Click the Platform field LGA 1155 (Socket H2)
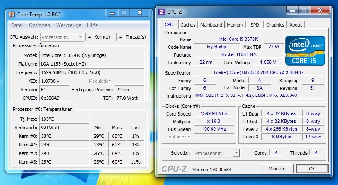338x185 pixels. (x=92, y=64)
